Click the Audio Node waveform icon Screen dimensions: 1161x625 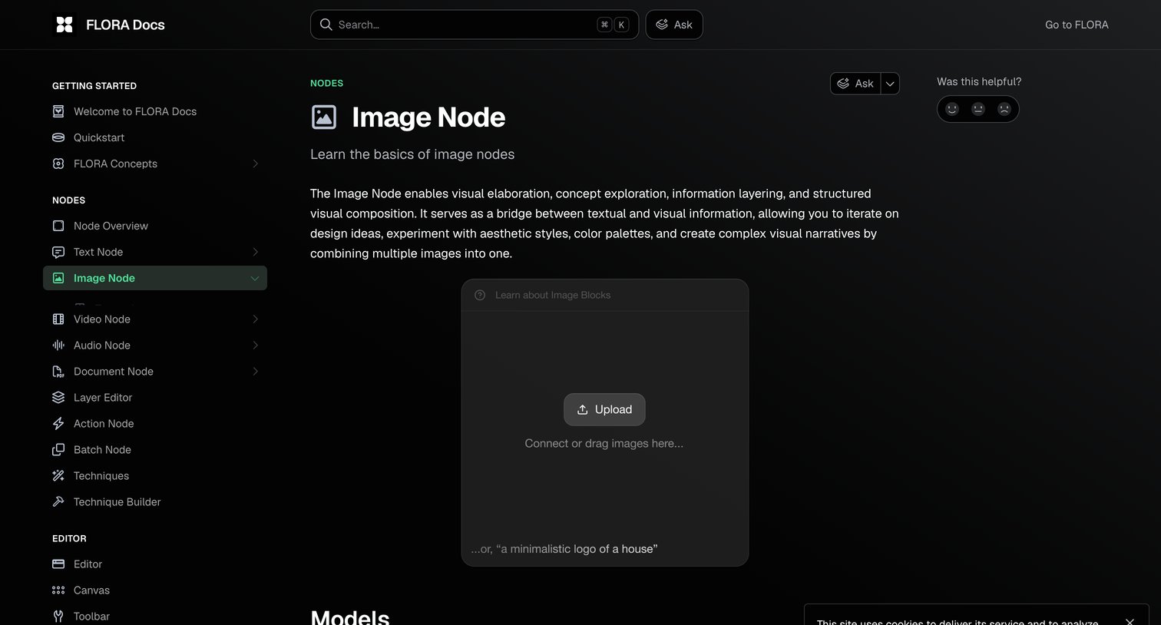[x=58, y=346]
